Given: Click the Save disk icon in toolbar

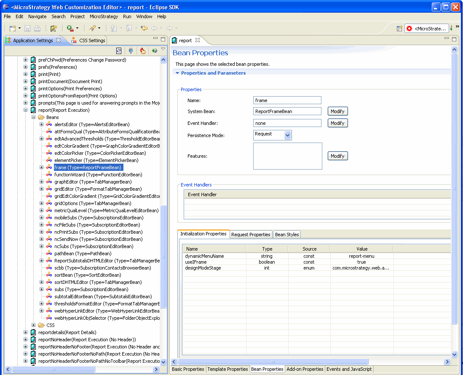Looking at the screenshot, I should [27, 28].
